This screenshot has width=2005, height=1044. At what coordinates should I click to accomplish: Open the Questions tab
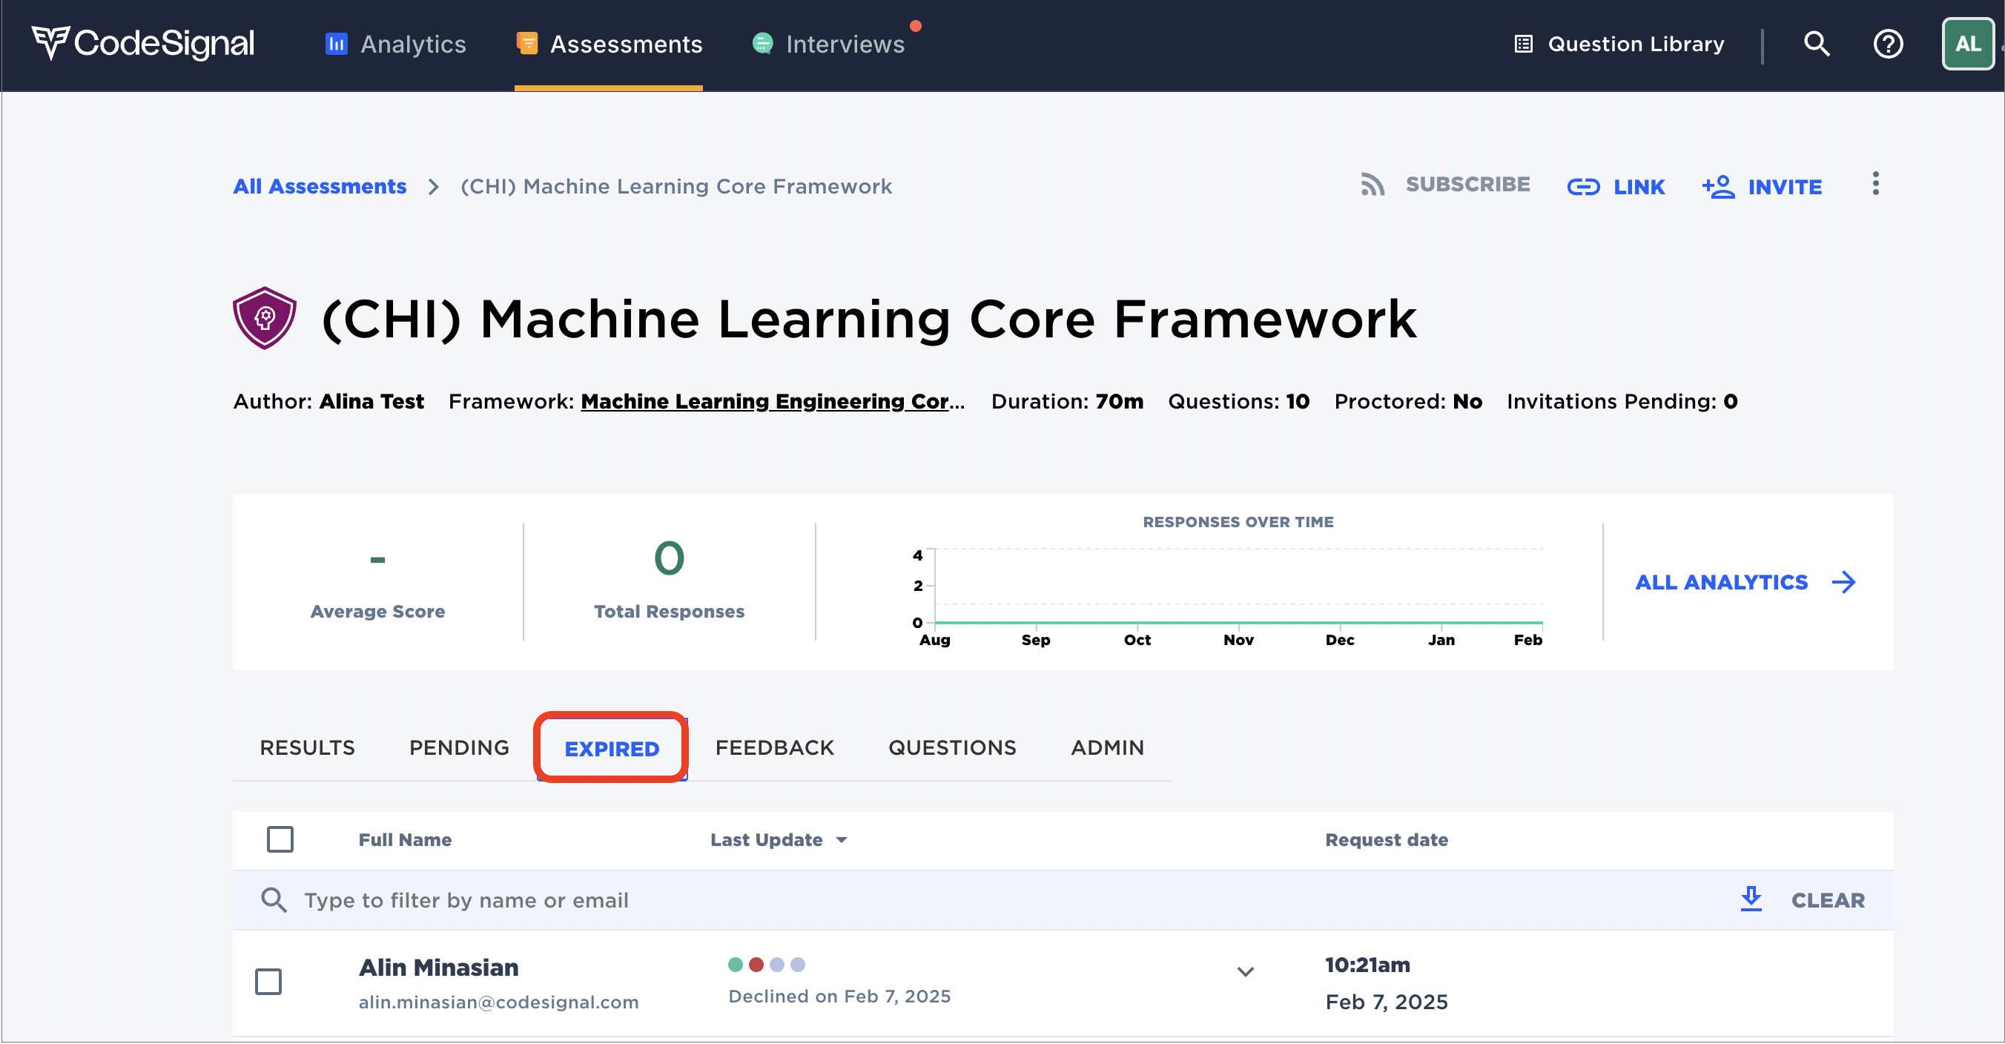[x=952, y=747]
